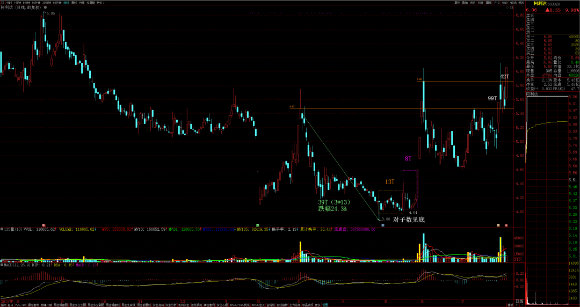The image size is (580, 307).
Task: Click the 2019年 date axis label
Action: point(6,301)
